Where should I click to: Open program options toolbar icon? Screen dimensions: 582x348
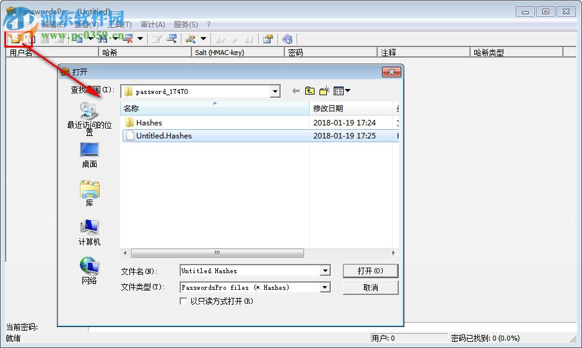tap(268, 38)
